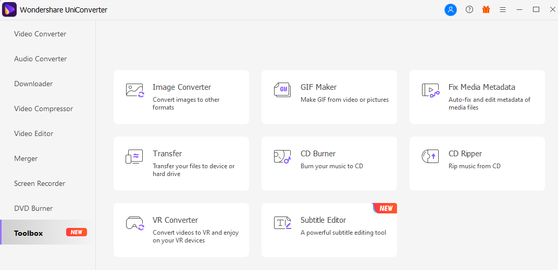Click the Merger sidebar entry
This screenshot has width=558, height=270.
26,158
